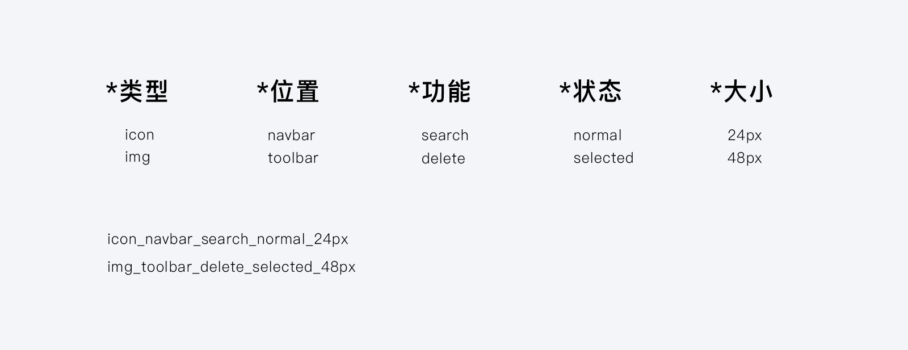Click the *功能 heading
Screen dimensions: 908x350
tap(439, 91)
